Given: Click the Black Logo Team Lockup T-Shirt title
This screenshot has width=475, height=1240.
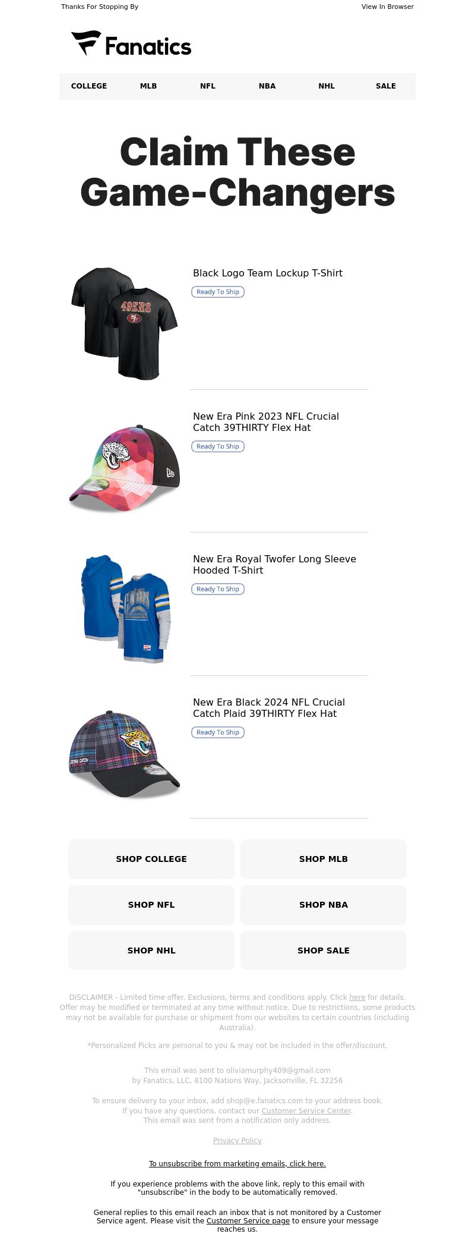Looking at the screenshot, I should (x=268, y=273).
